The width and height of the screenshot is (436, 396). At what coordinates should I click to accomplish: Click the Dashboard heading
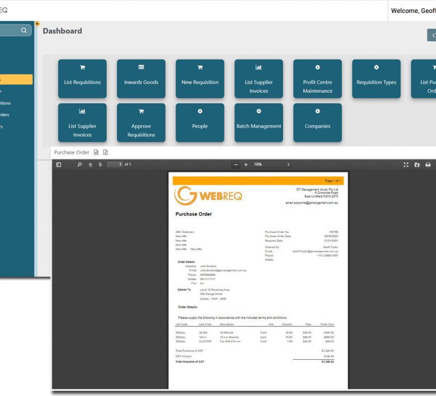(x=63, y=31)
